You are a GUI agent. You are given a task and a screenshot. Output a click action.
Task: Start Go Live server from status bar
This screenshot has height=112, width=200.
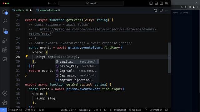(135, 110)
